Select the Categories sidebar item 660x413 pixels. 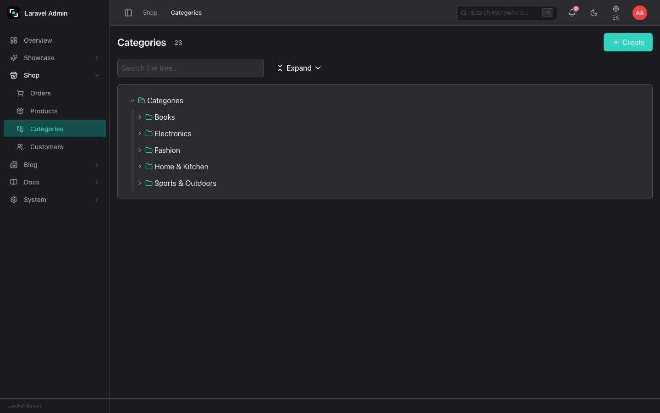point(55,129)
